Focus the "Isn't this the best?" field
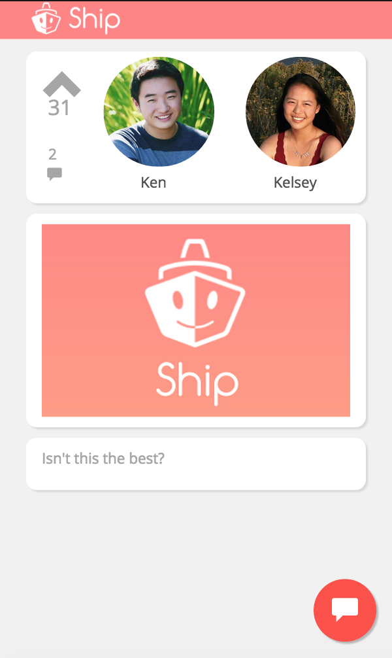The width and height of the screenshot is (392, 658). click(196, 464)
